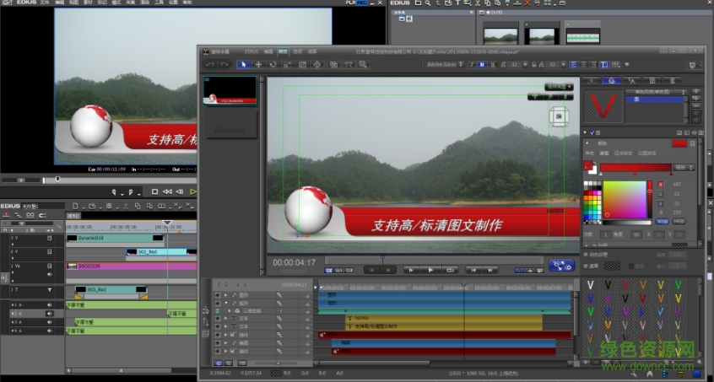
Task: Click the Stop button in EDIUS player
Action: (x=154, y=191)
